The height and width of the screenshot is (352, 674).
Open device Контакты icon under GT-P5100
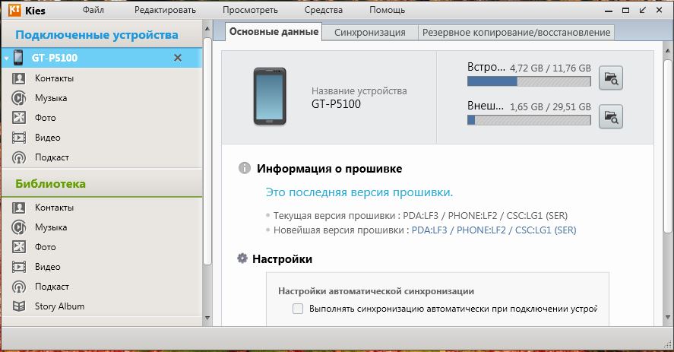18,78
